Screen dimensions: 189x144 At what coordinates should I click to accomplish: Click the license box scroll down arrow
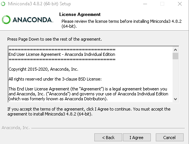176,99
